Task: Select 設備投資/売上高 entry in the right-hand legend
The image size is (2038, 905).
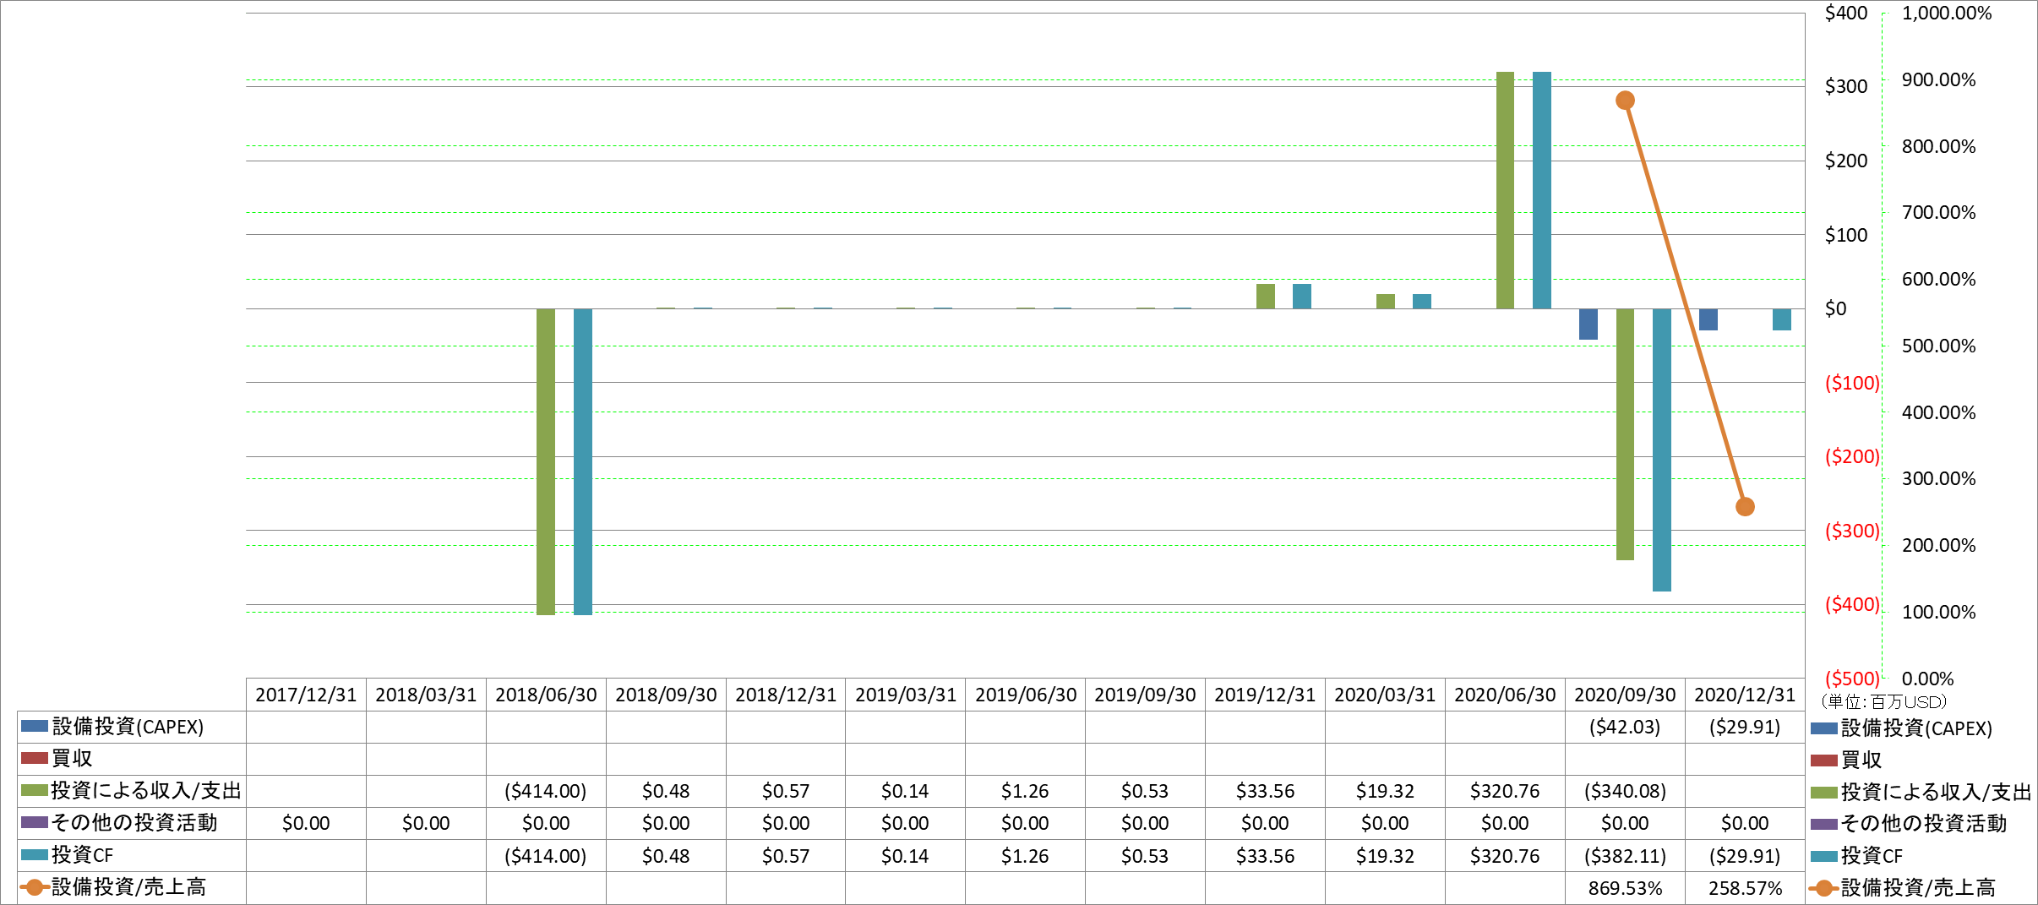Action: (1903, 888)
